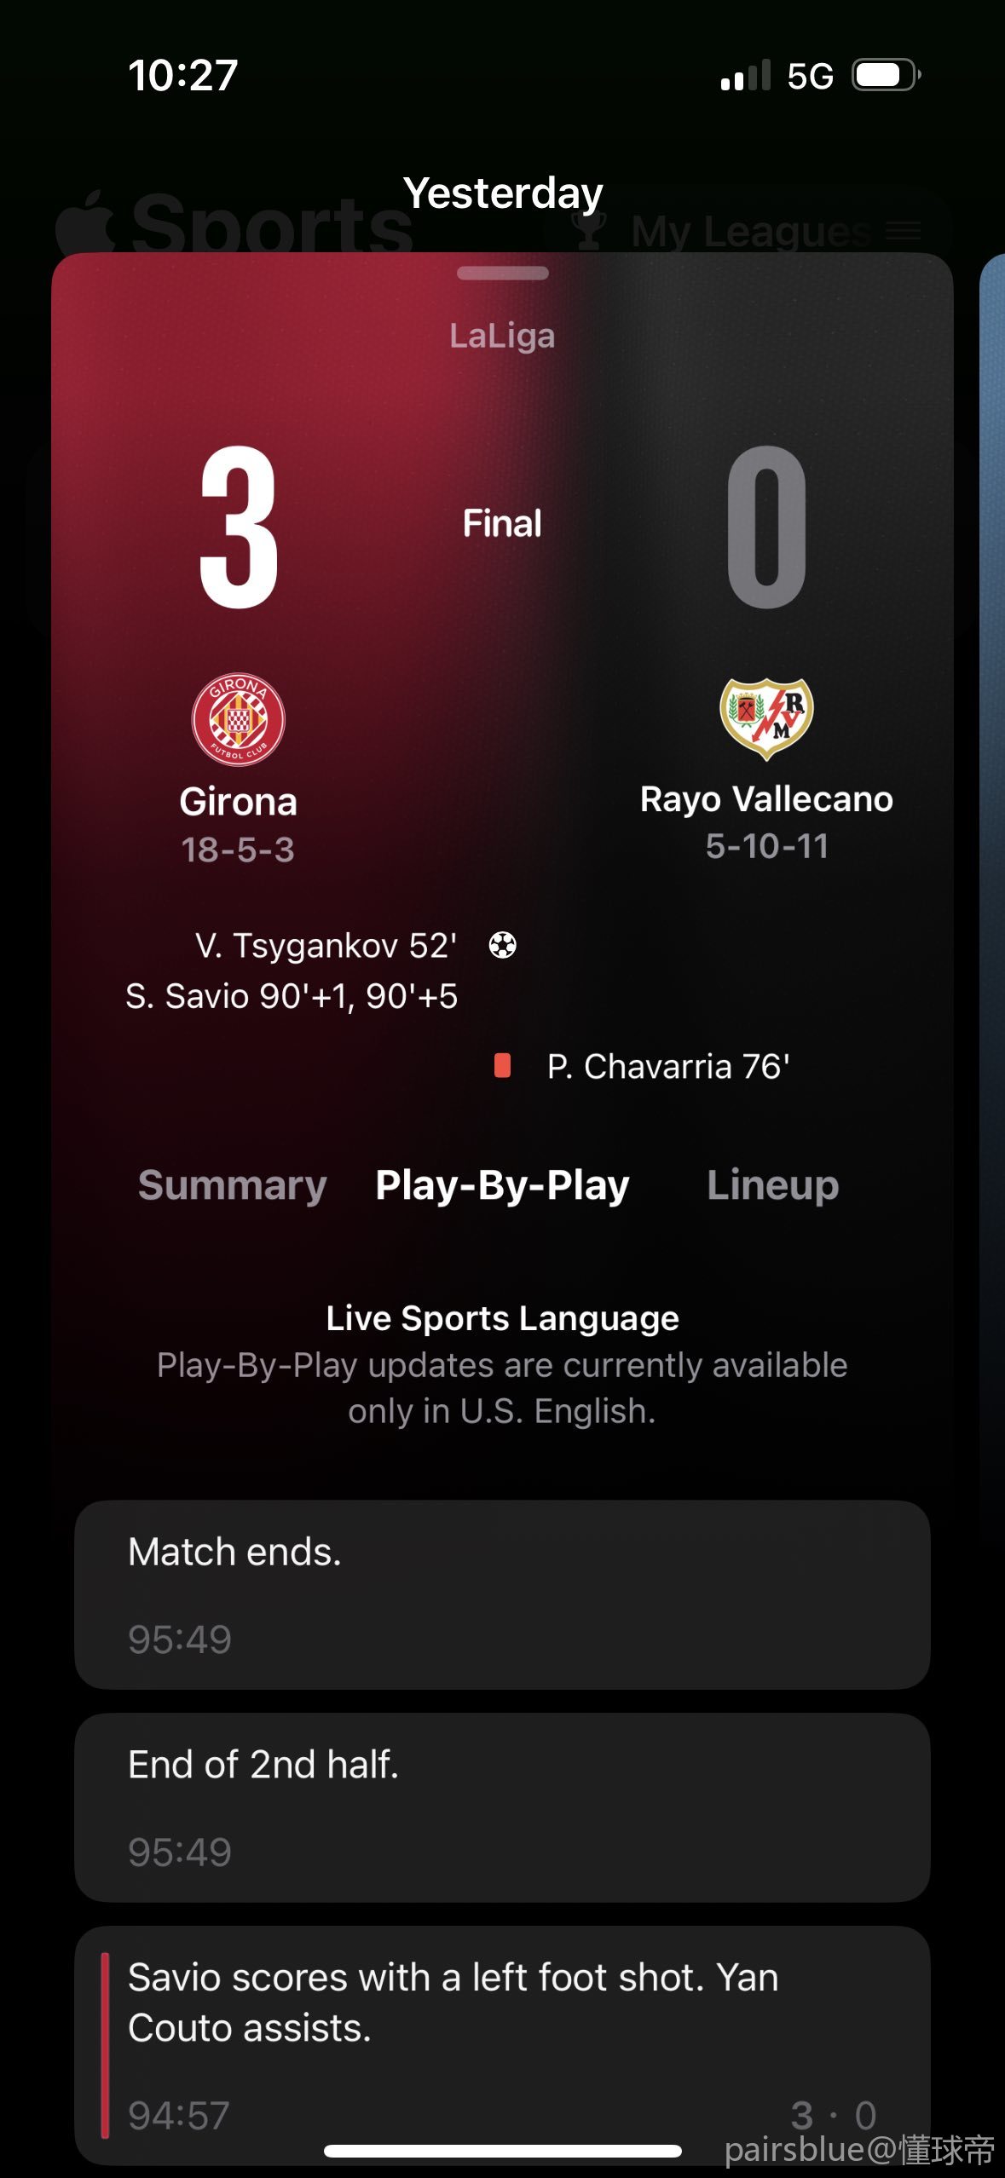Image resolution: width=1005 pixels, height=2178 pixels.
Task: Tap the trophy icon beside My Leagues
Action: [589, 230]
